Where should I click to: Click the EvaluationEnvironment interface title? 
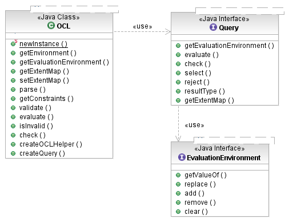[223, 157]
